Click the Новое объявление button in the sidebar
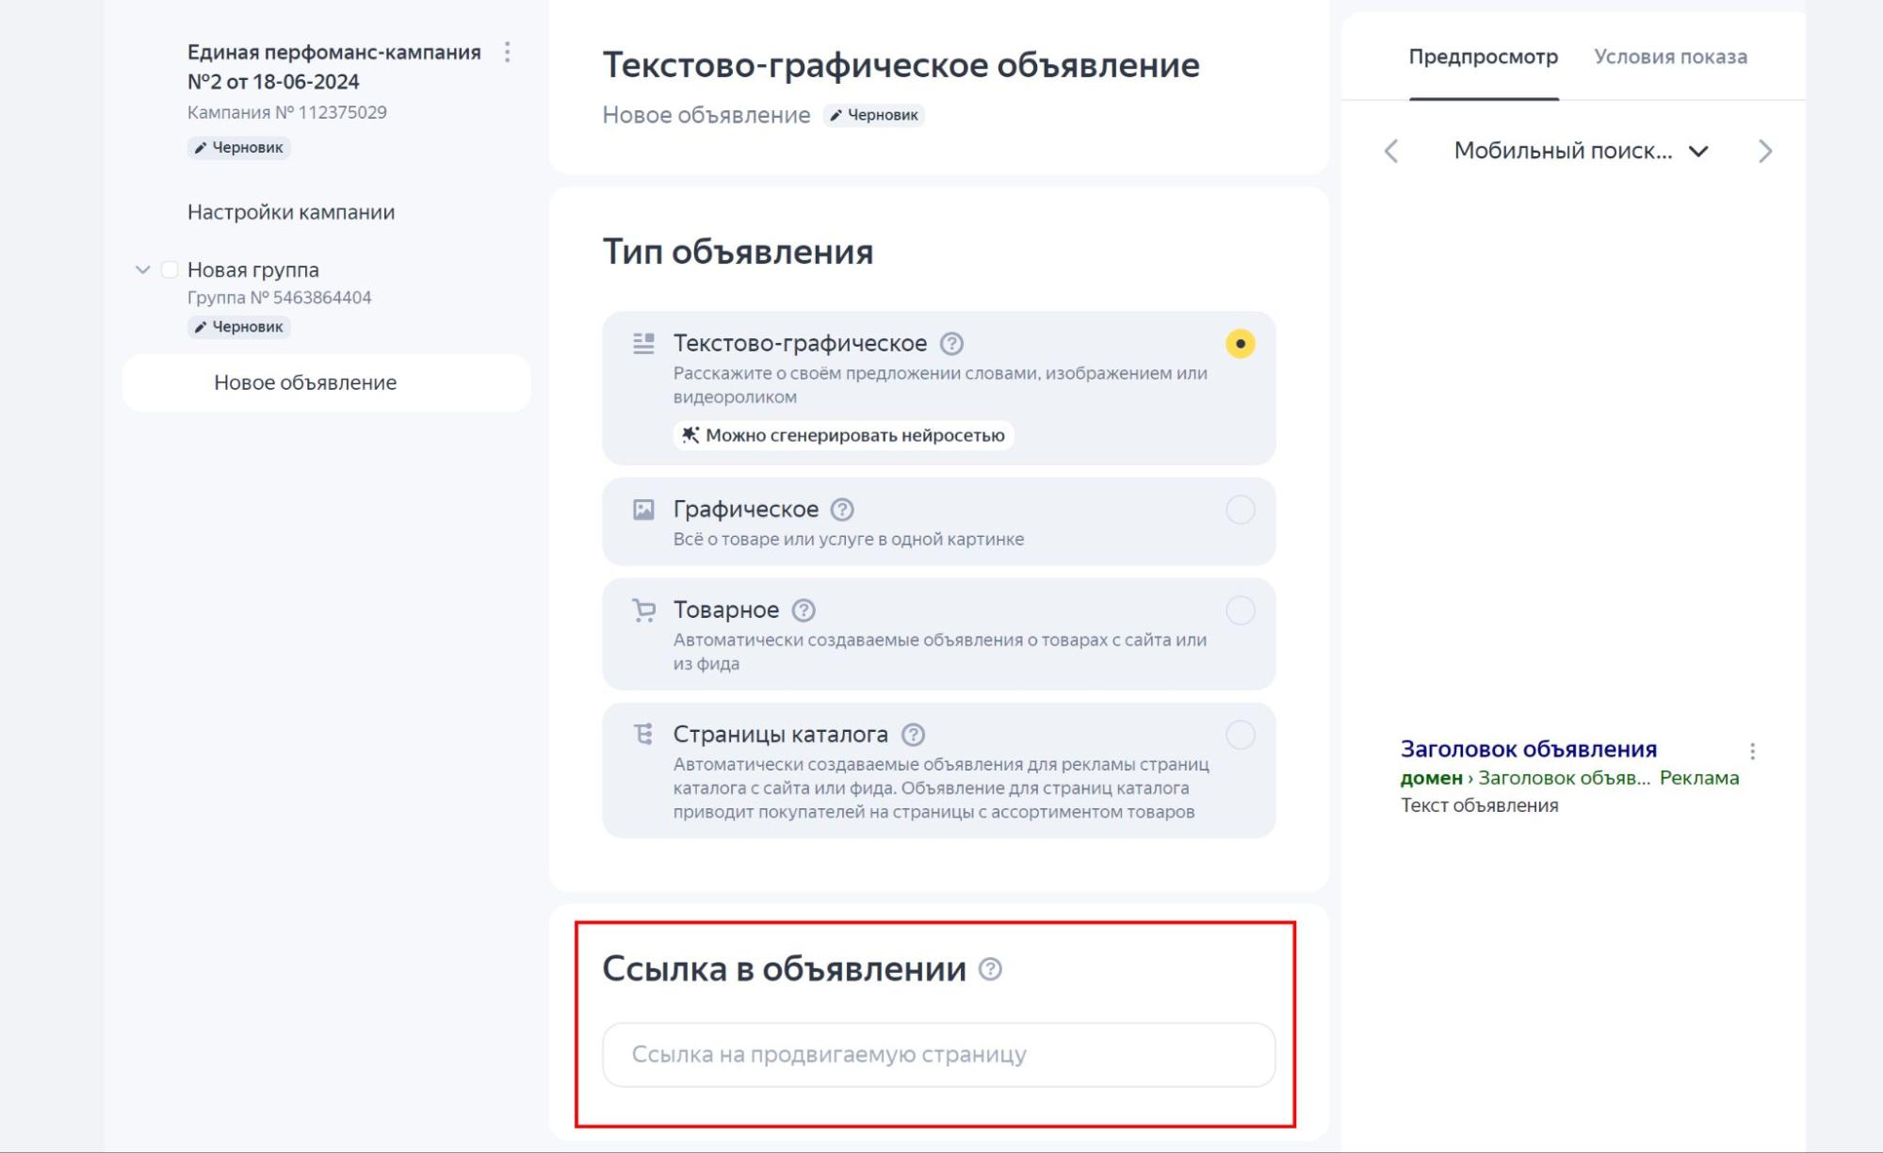Screen dimensions: 1883x1153 (304, 382)
